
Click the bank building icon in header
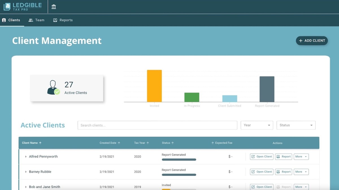[54, 7]
